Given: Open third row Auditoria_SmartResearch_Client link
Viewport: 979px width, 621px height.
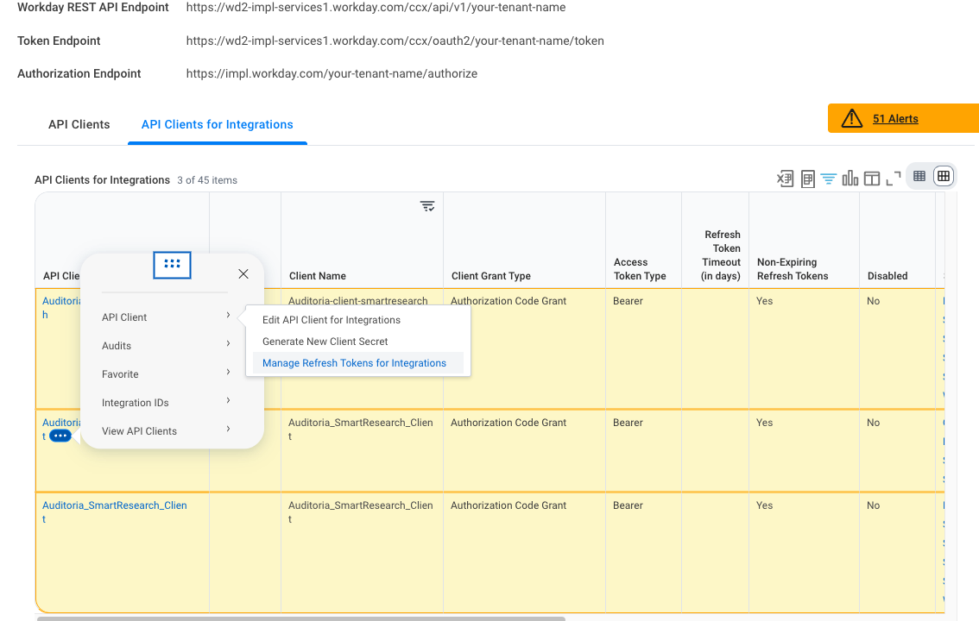Looking at the screenshot, I should tap(114, 511).
